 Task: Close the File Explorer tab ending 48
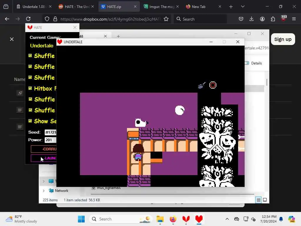(106, 36)
